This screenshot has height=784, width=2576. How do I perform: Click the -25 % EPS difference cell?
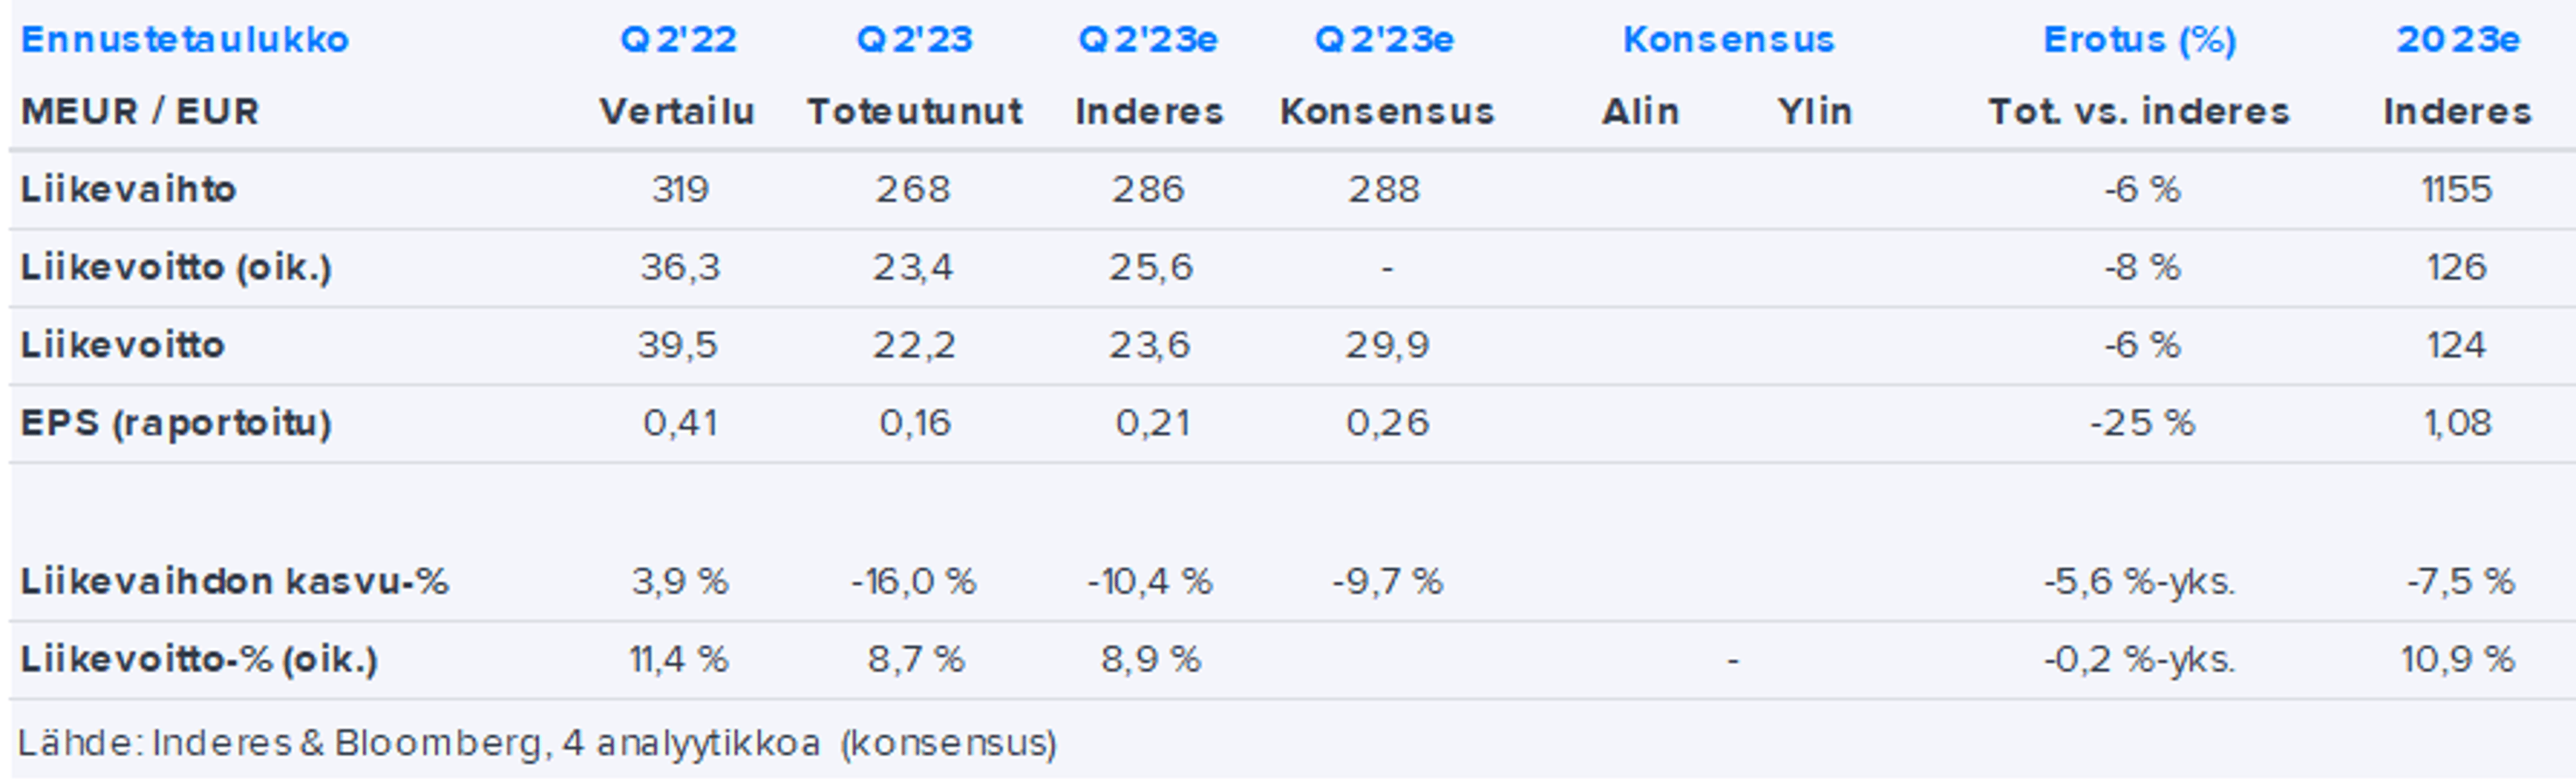pyautogui.click(x=2141, y=423)
